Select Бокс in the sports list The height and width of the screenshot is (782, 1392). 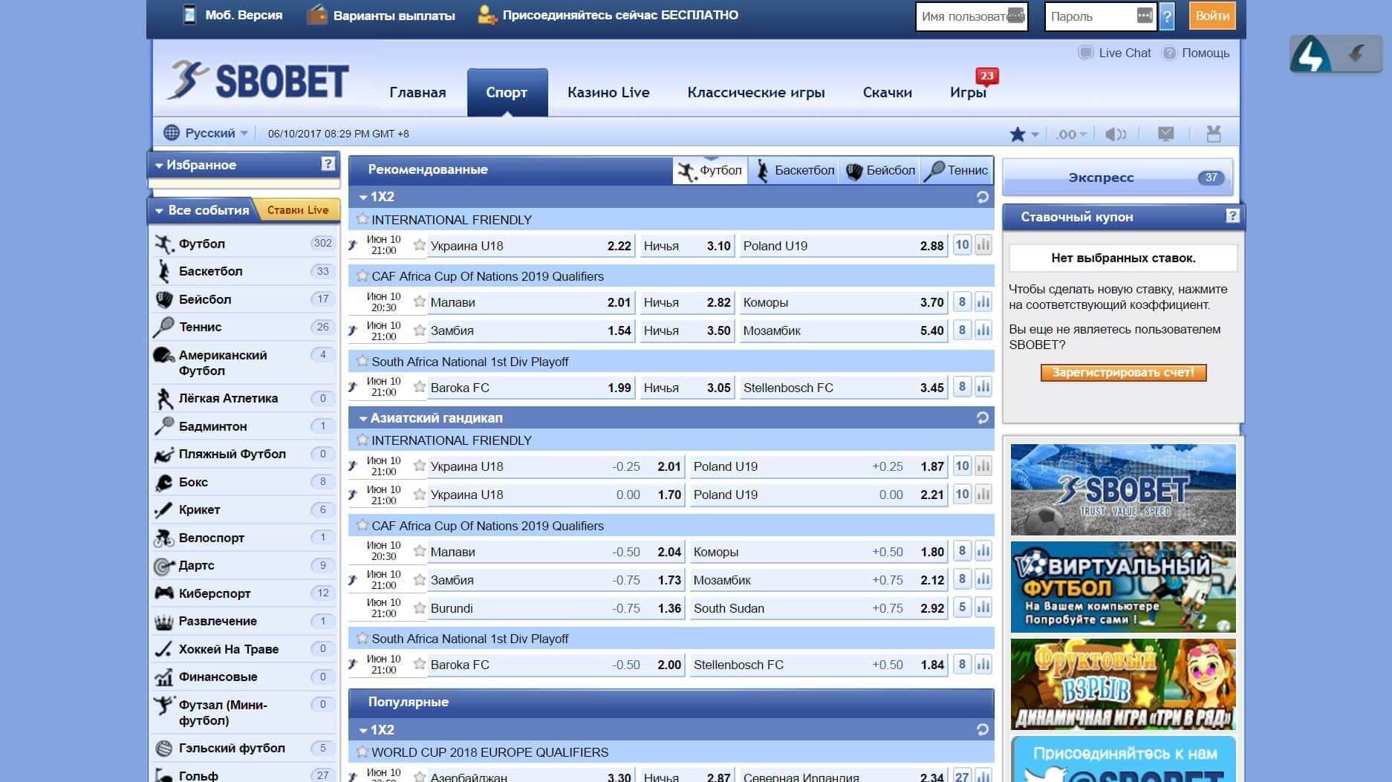click(244, 482)
